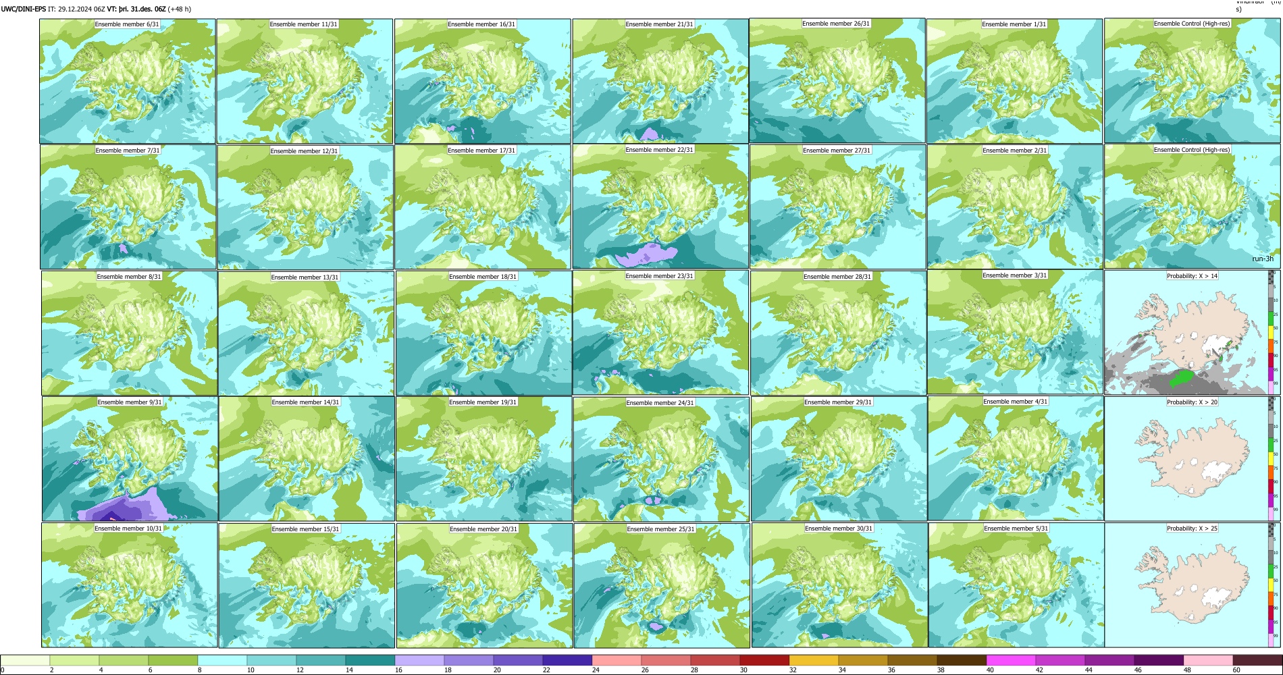Open the Ensemble member 11/31 map panel
The width and height of the screenshot is (1283, 675).
[305, 81]
